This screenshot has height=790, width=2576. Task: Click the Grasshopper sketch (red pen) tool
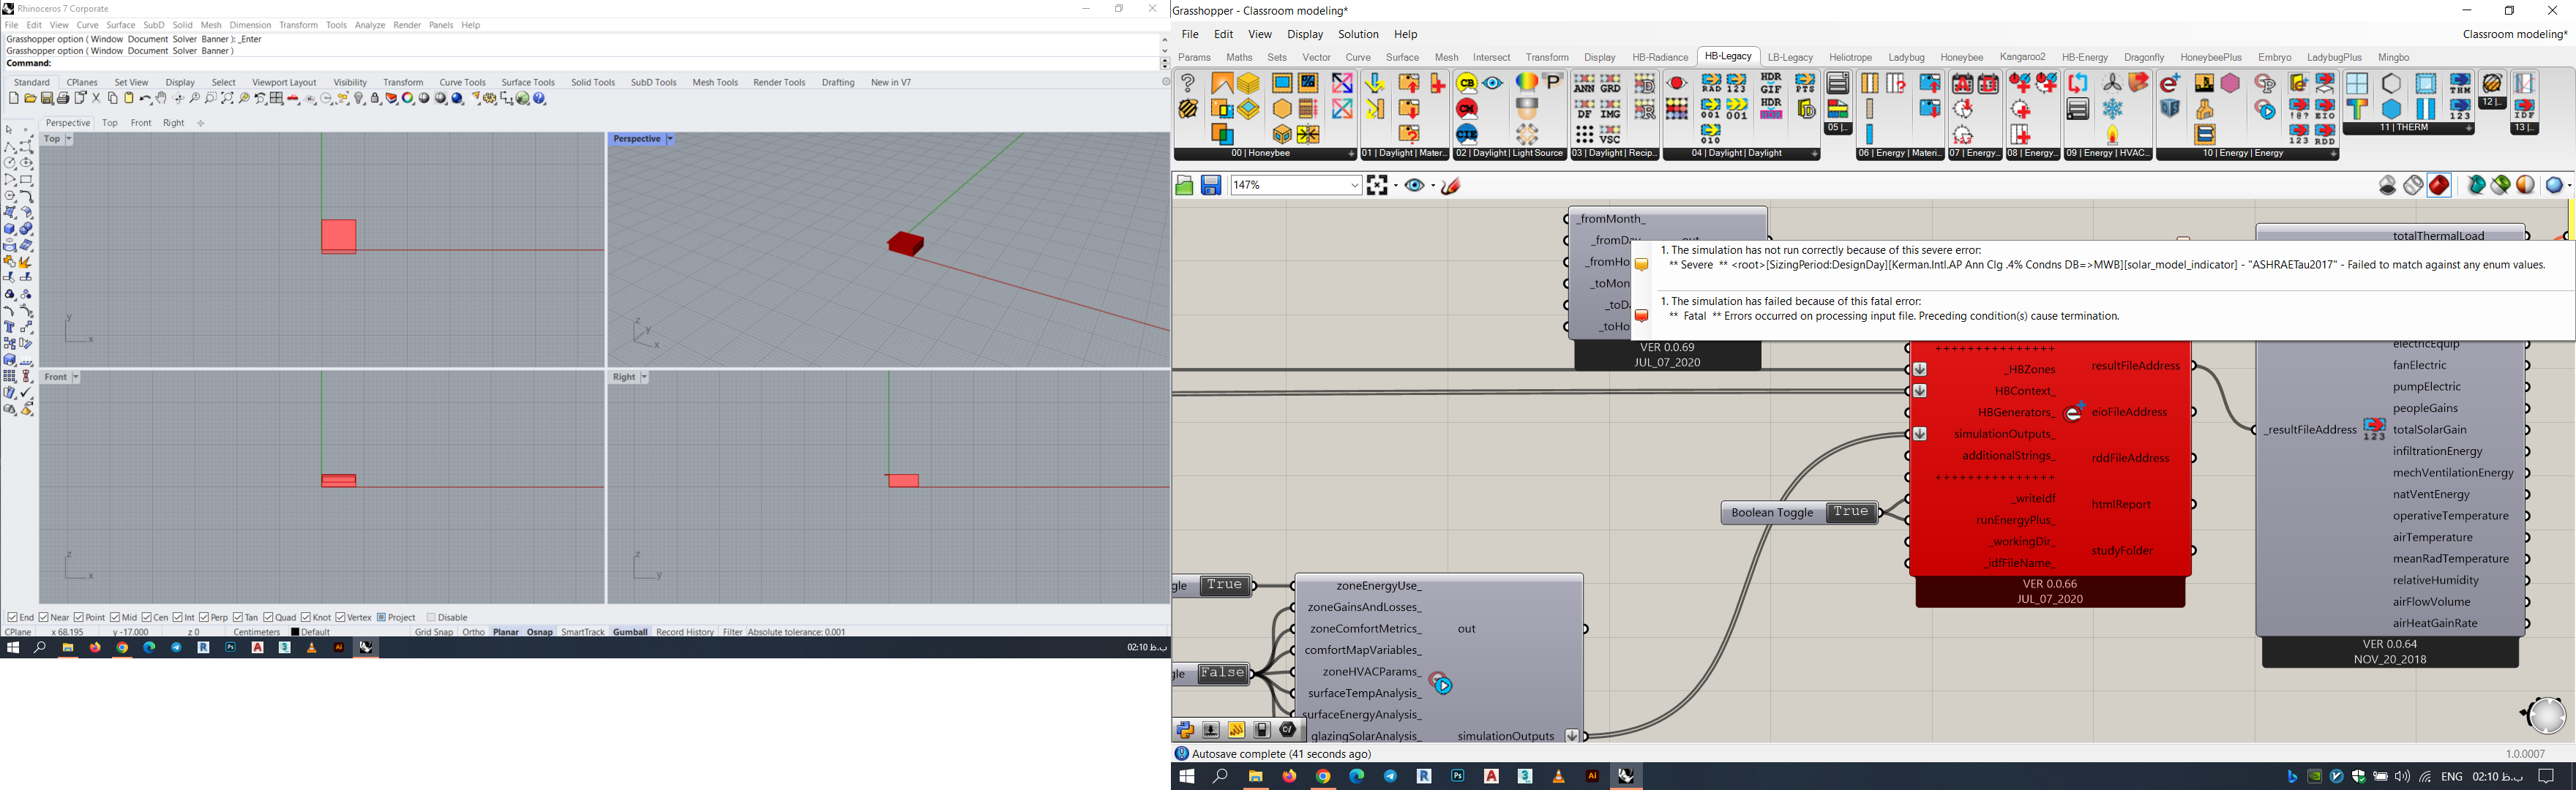(x=1452, y=185)
